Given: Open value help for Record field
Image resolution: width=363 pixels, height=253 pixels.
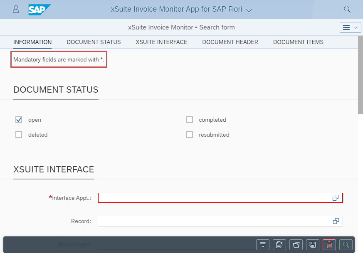Looking at the screenshot, I should (336, 221).
